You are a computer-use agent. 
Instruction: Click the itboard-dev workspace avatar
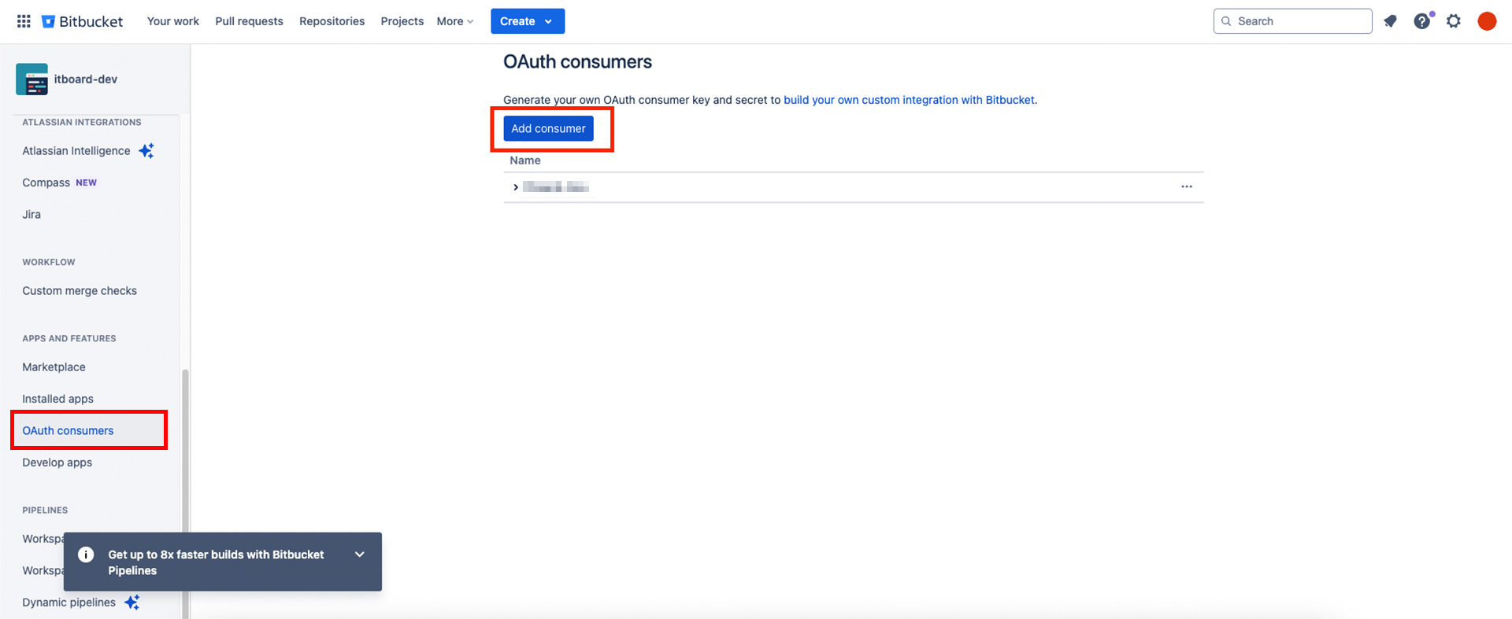pos(31,79)
